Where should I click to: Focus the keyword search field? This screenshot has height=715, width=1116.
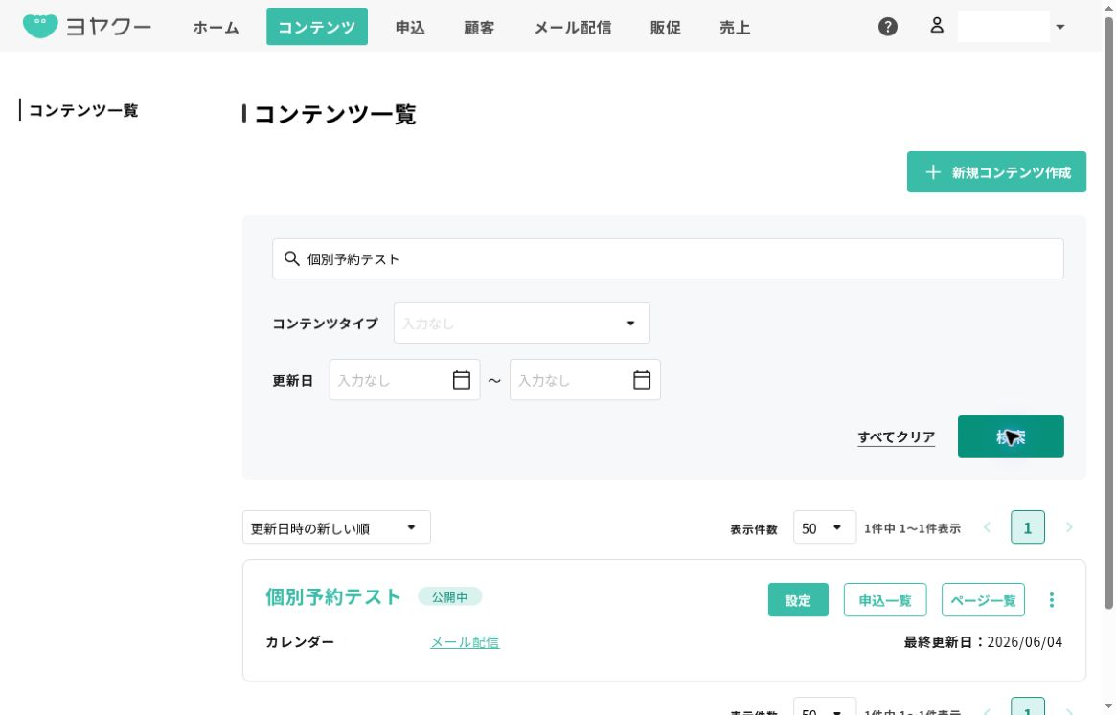coord(668,259)
